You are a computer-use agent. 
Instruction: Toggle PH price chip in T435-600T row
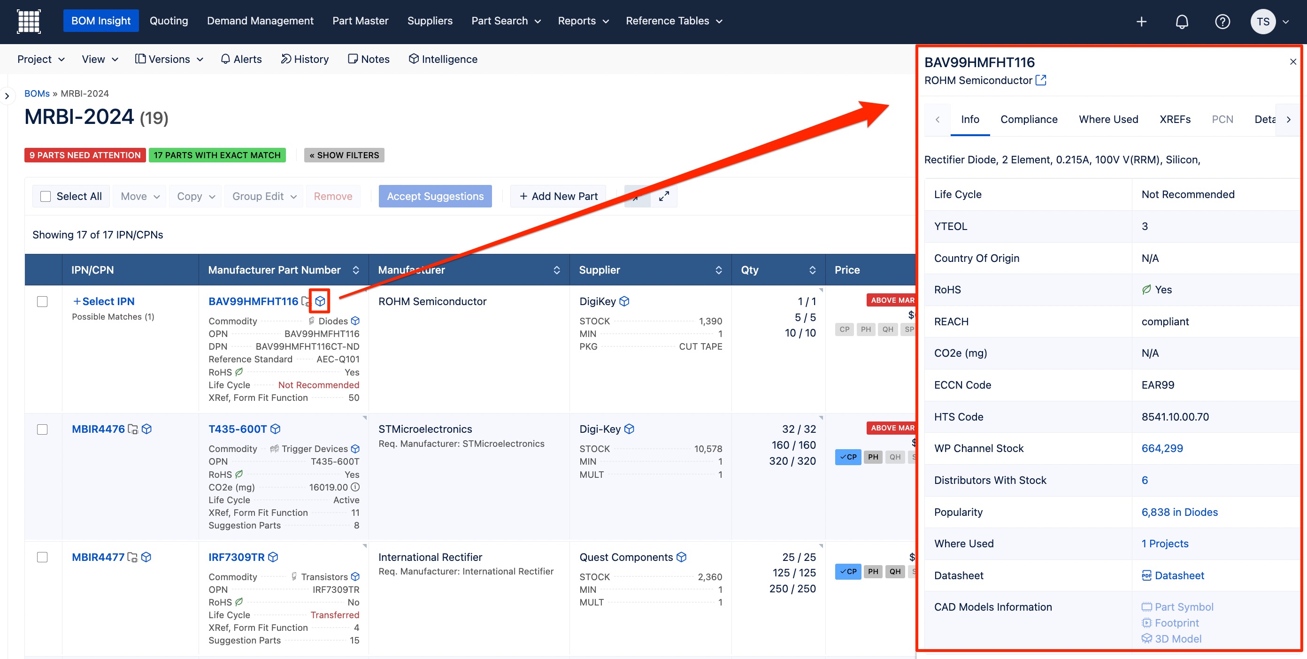pos(873,457)
